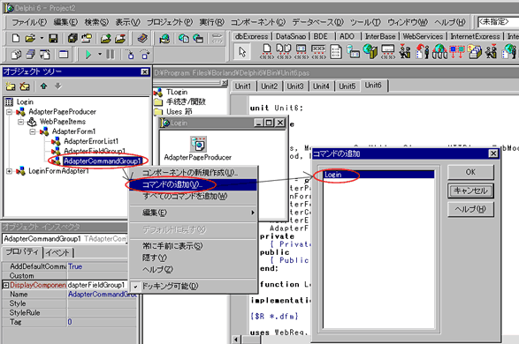Click green up arrow in Object Tree toolbar
Screen dimensions: 519x344
[x=43, y=86]
